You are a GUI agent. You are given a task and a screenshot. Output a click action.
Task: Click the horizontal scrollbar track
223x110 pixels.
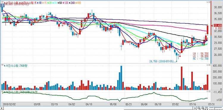point(98,108)
